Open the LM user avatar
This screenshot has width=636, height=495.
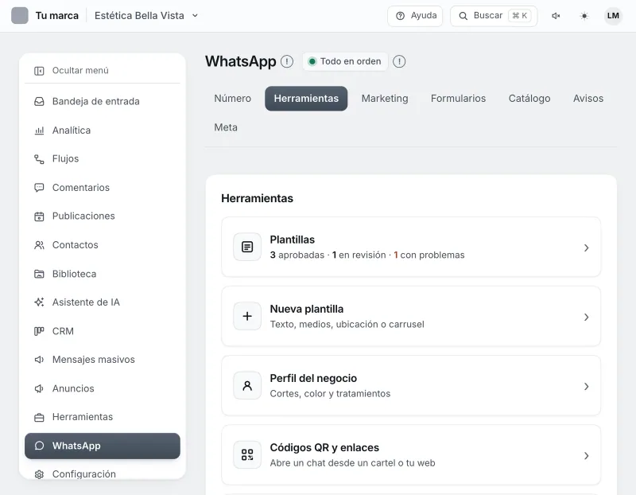613,16
